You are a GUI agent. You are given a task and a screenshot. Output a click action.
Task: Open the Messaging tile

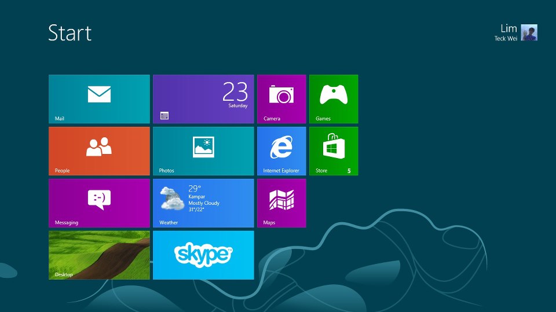(x=99, y=203)
